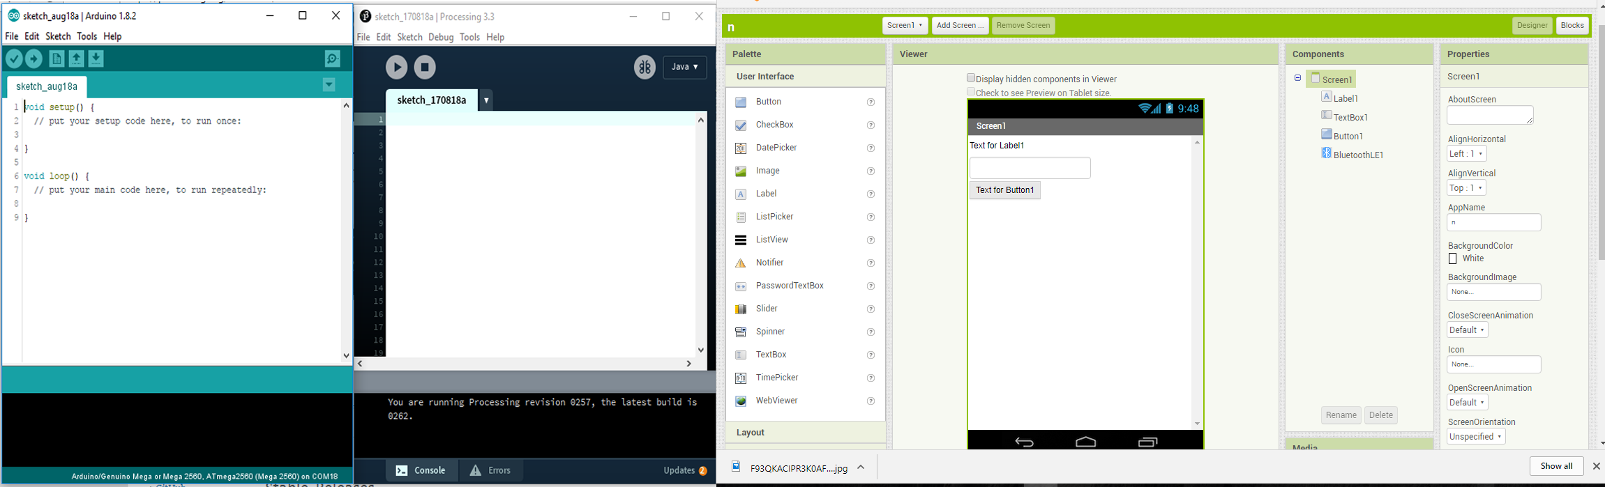Open Arduino Serial Monitor icon
1605x487 pixels.
coord(333,59)
